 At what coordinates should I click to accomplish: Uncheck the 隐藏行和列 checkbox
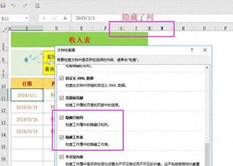click(61, 117)
